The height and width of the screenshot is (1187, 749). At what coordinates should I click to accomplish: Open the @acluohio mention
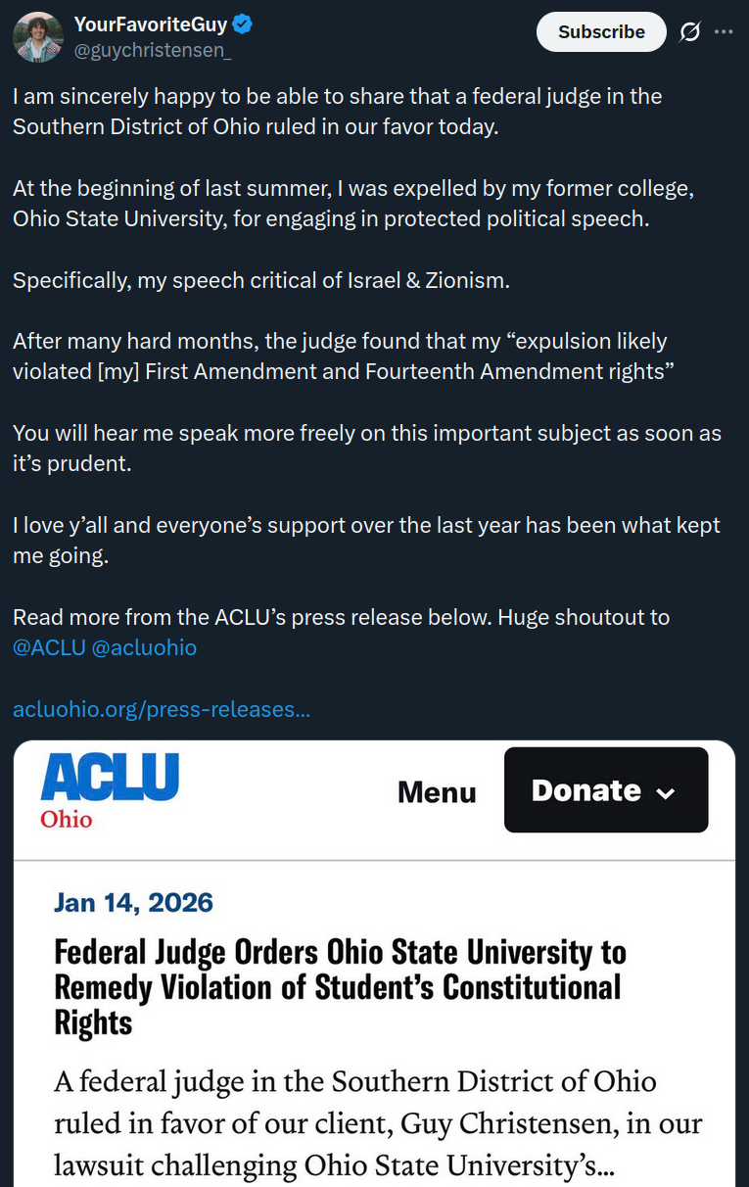coord(144,647)
